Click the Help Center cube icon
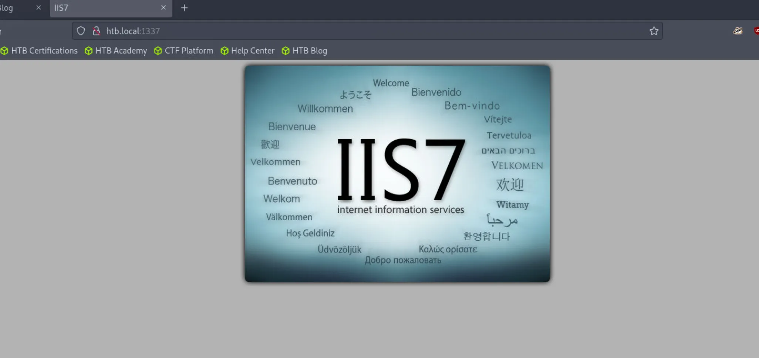The height and width of the screenshot is (358, 759). 225,51
